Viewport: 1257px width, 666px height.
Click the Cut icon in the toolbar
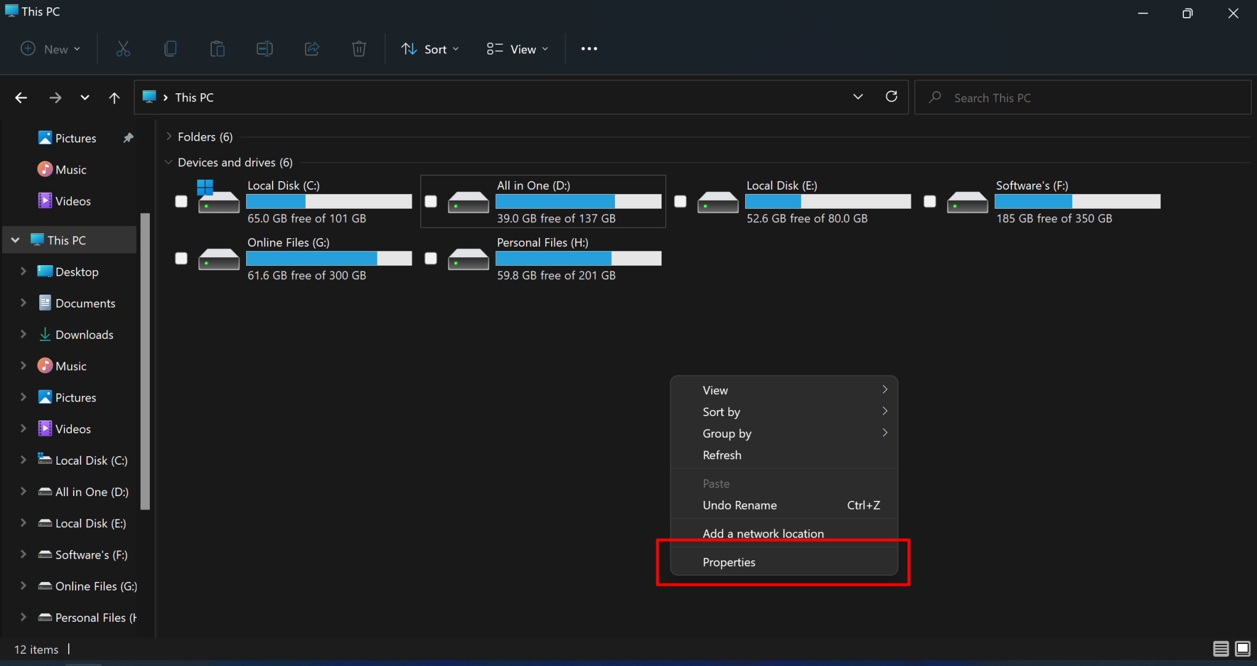tap(123, 48)
